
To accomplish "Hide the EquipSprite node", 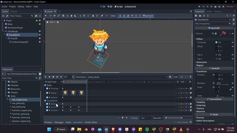I will coord(40,35).
